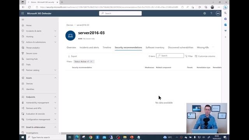
Task: Open the MA account avatar
Action: [x=218, y=13]
